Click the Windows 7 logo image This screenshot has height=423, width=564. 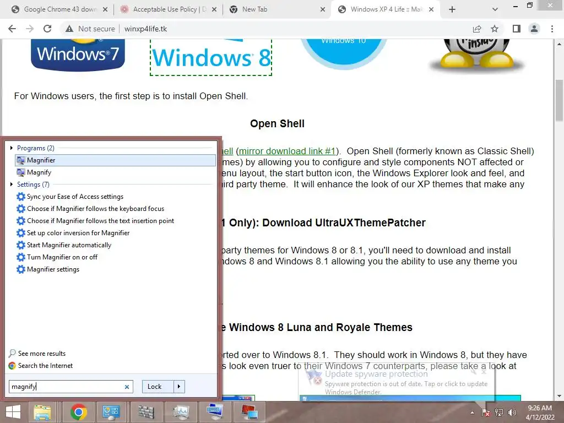pos(78,55)
